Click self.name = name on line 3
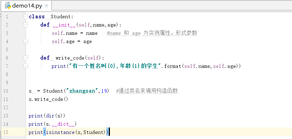Image resolution: width=292 pixels, height=139 pixels. (75, 33)
